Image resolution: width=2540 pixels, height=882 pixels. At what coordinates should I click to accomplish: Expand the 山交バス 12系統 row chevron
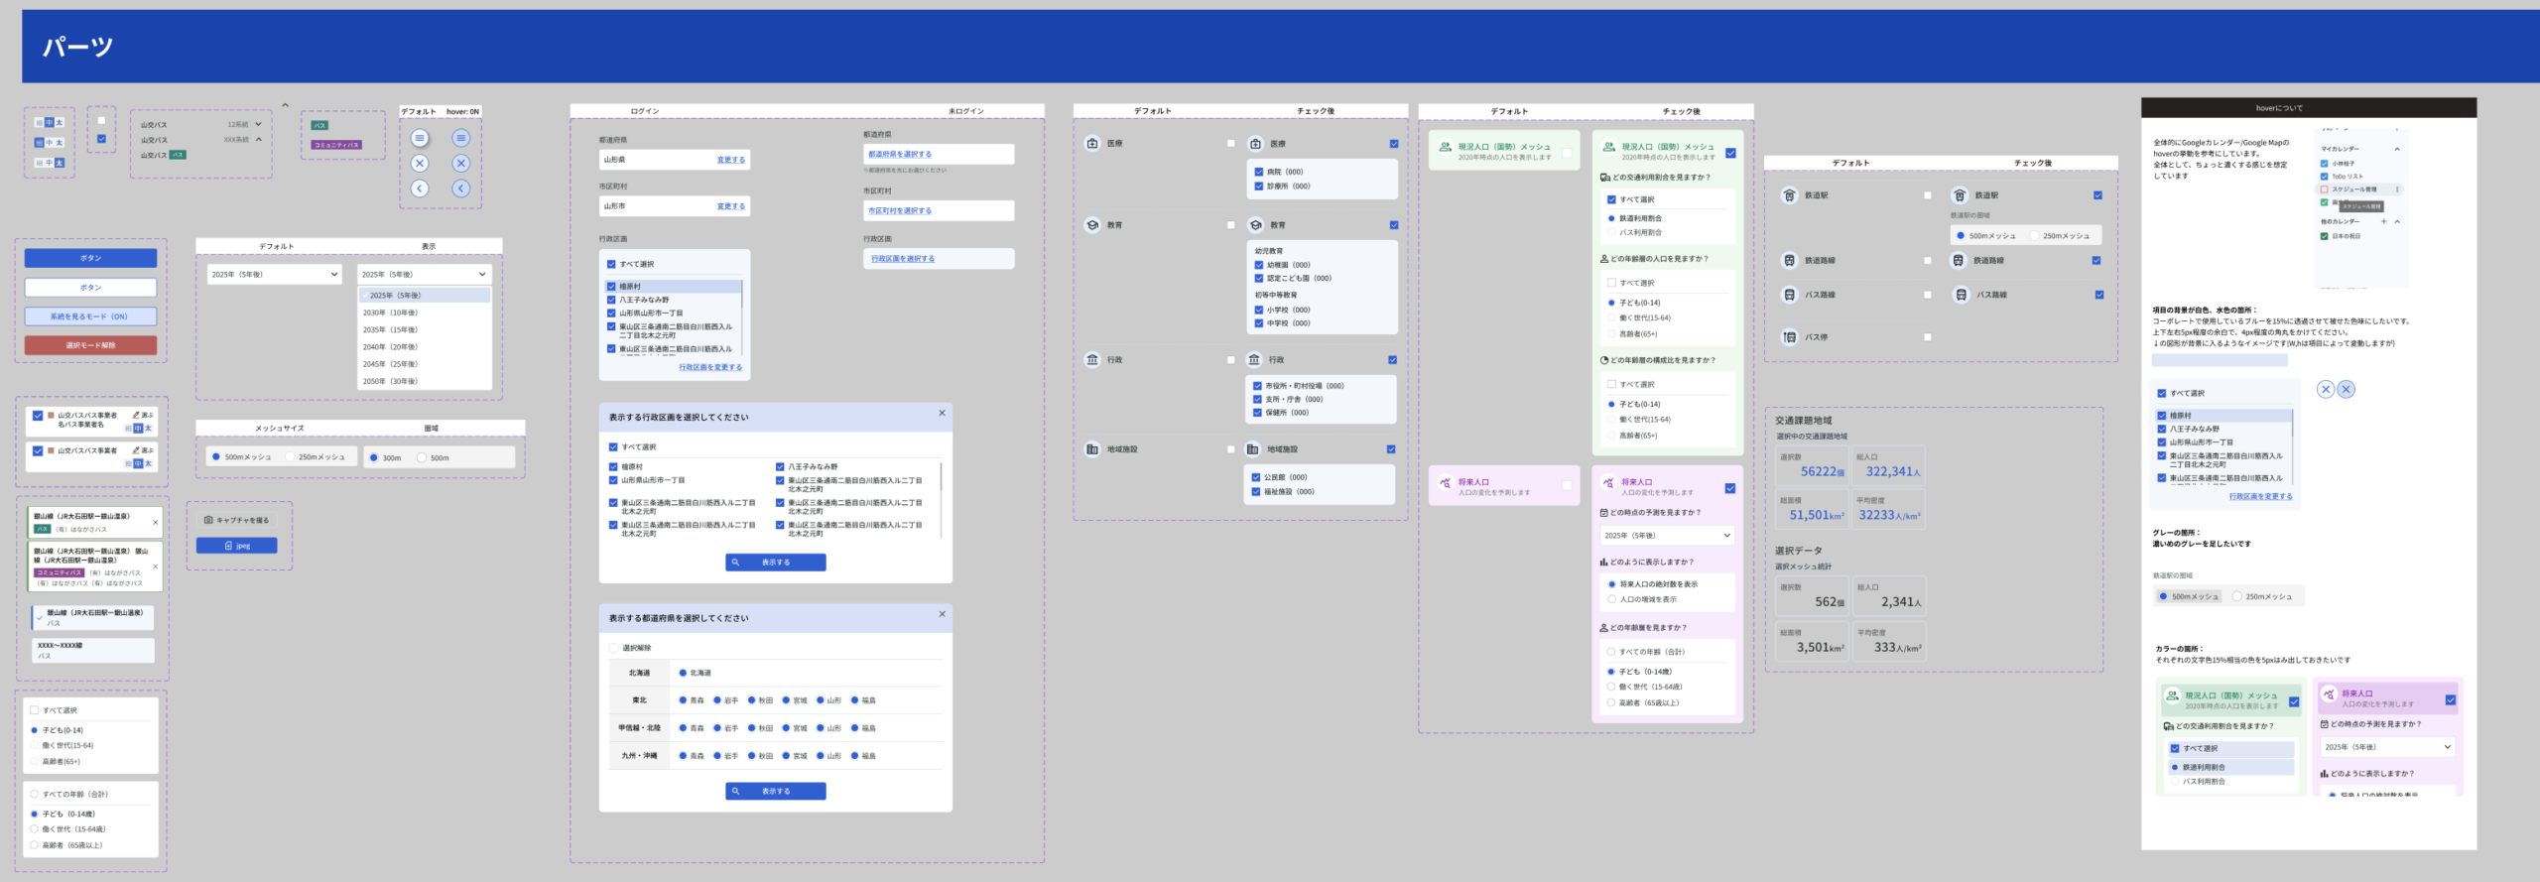258,125
